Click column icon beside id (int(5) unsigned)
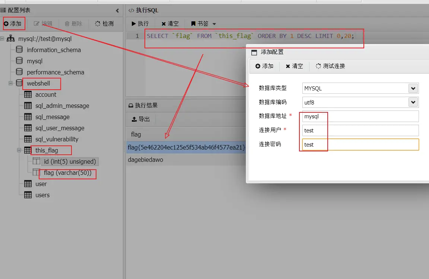Image resolution: width=429 pixels, height=279 pixels. tap(36, 161)
